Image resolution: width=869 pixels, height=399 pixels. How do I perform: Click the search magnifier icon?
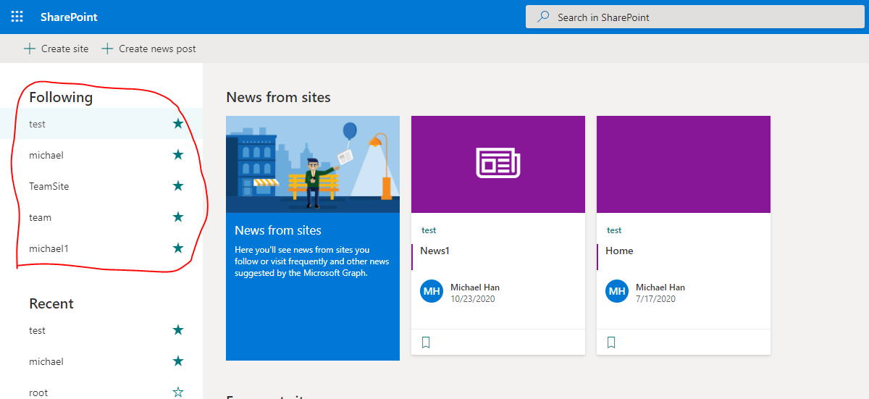pos(543,17)
